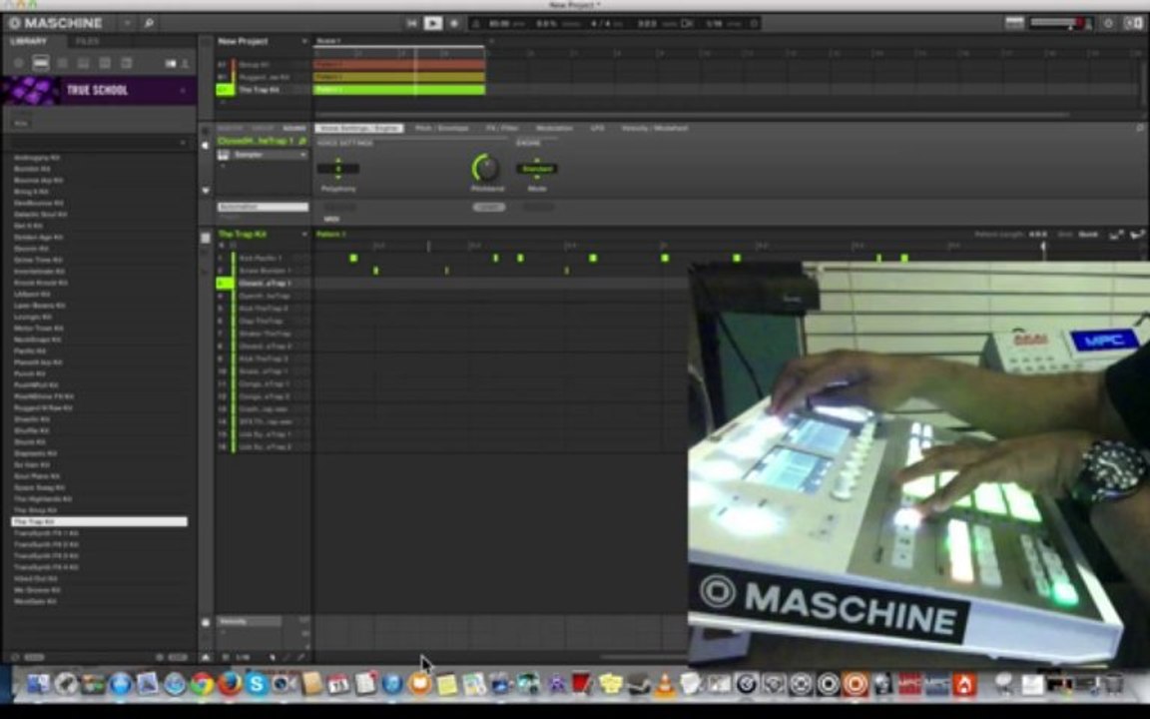Switch to the MASTER tab
The image size is (1150, 719).
[231, 129]
